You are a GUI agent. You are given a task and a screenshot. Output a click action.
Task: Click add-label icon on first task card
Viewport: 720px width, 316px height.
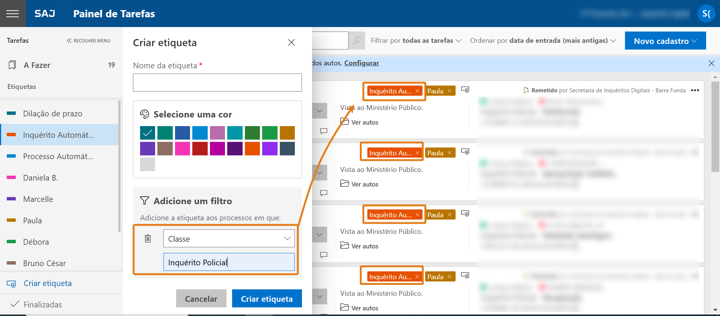[465, 90]
